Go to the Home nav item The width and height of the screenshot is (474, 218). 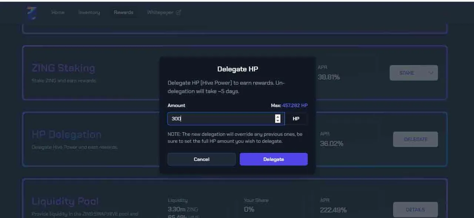(58, 13)
